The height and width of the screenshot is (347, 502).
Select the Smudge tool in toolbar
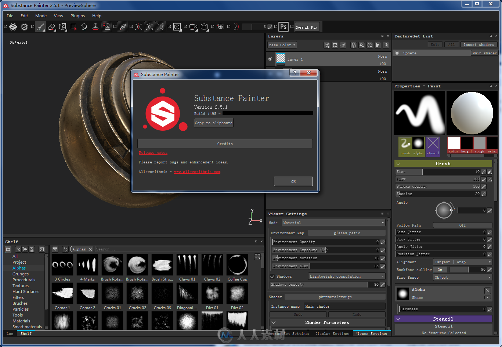(x=84, y=27)
